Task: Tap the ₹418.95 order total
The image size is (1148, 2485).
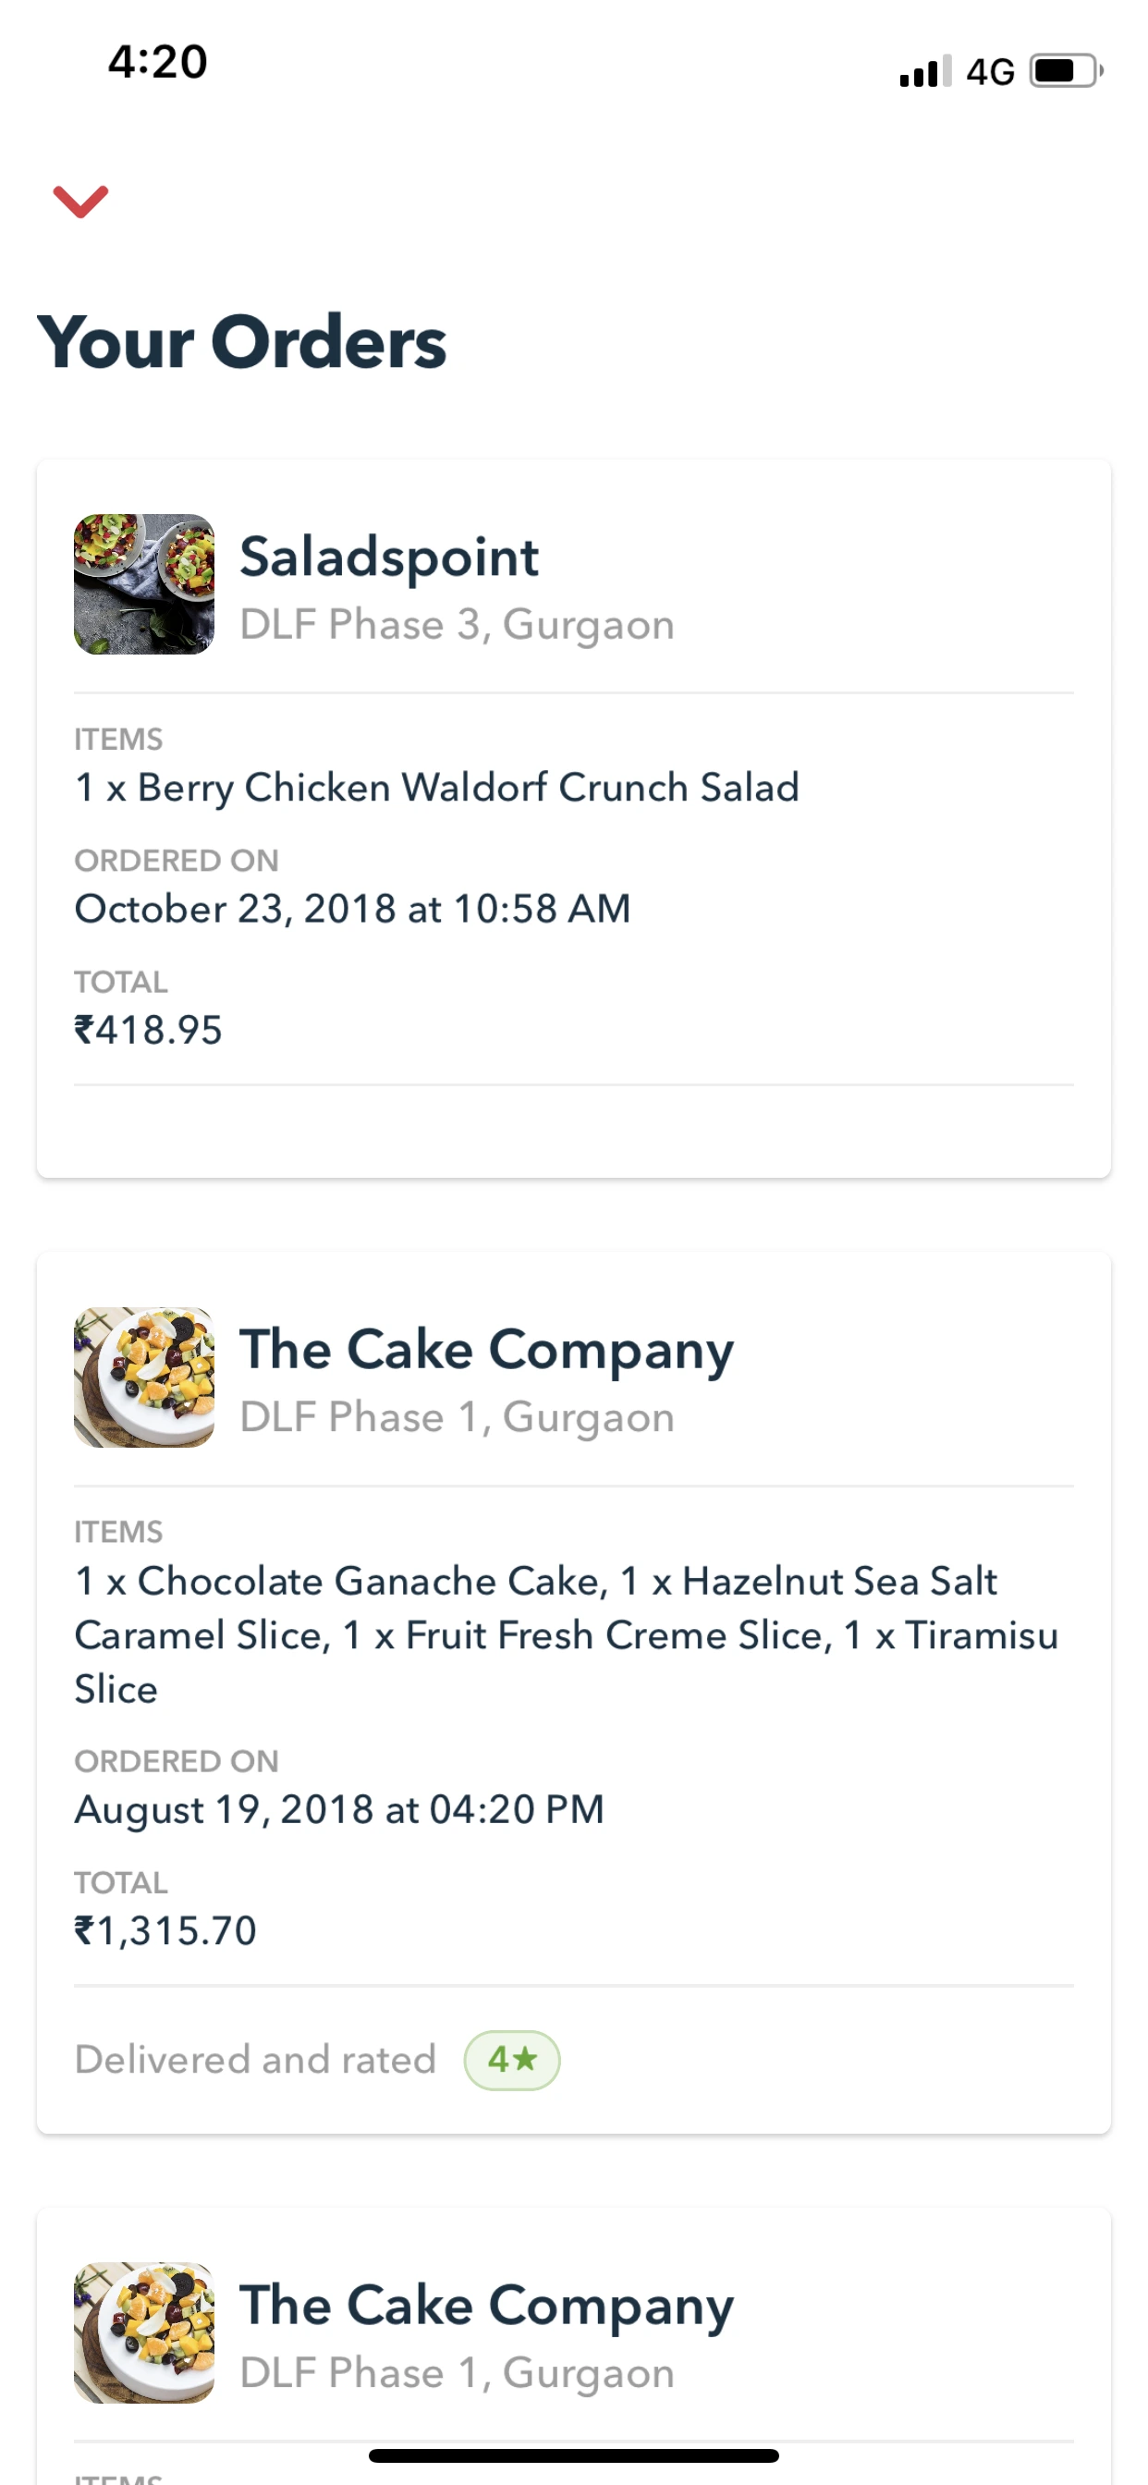Action: coord(149,1030)
